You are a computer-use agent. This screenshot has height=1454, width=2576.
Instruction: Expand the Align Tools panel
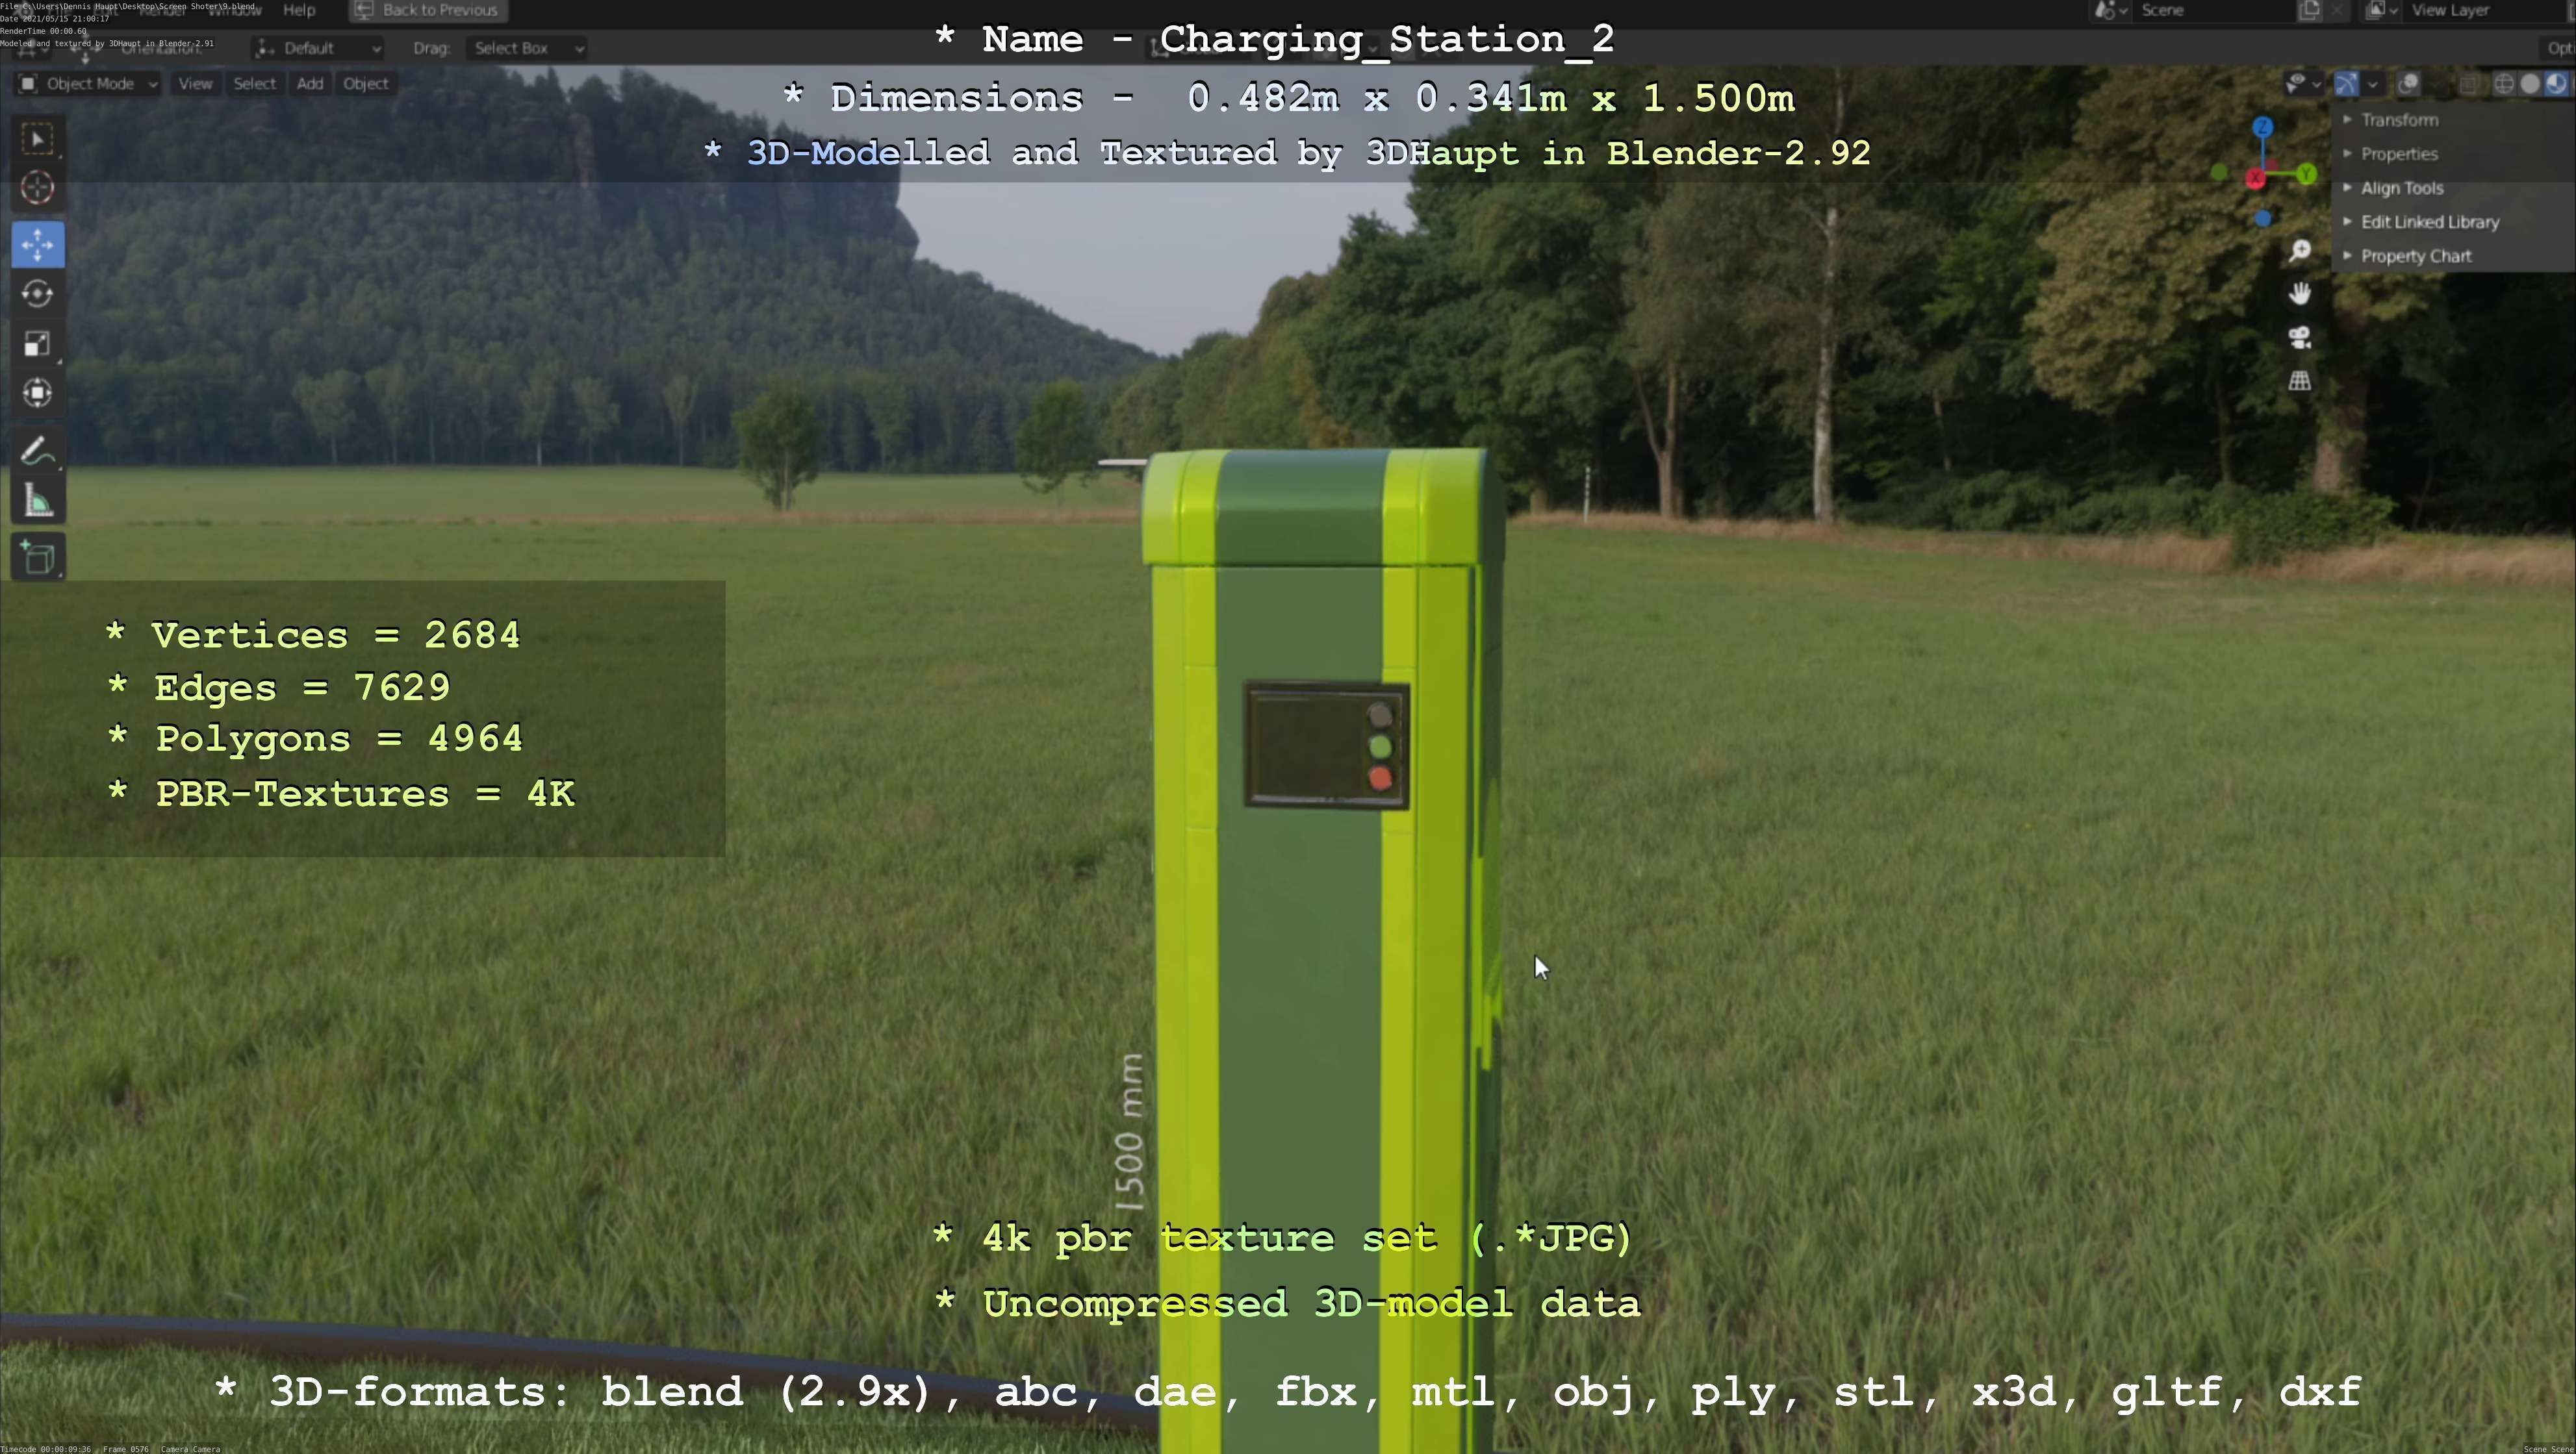click(x=2401, y=188)
